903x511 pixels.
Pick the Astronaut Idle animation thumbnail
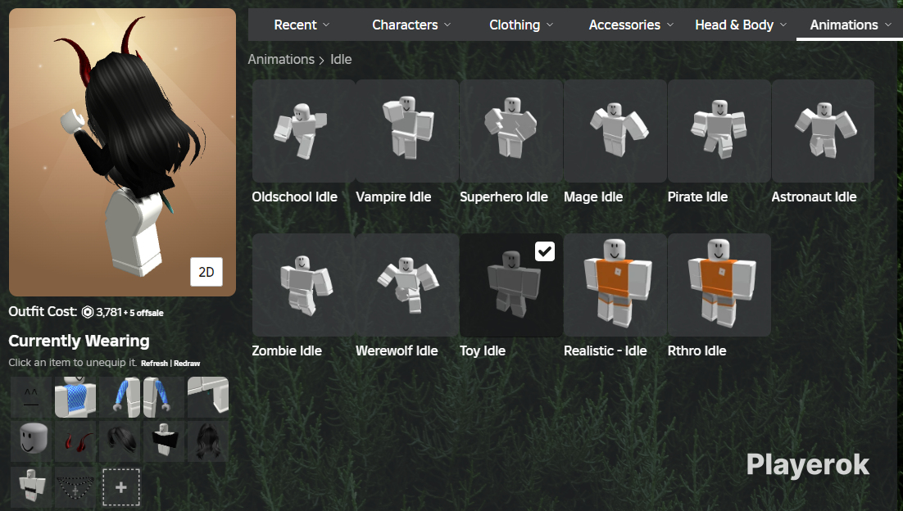coord(823,131)
